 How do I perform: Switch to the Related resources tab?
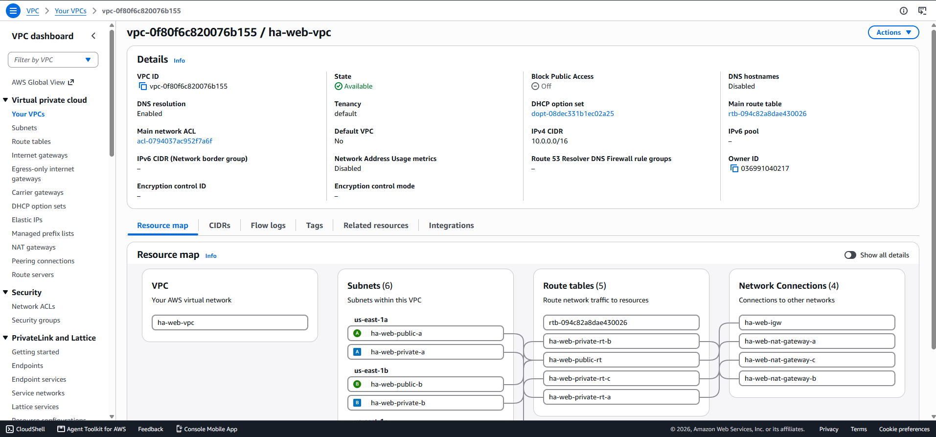376,226
